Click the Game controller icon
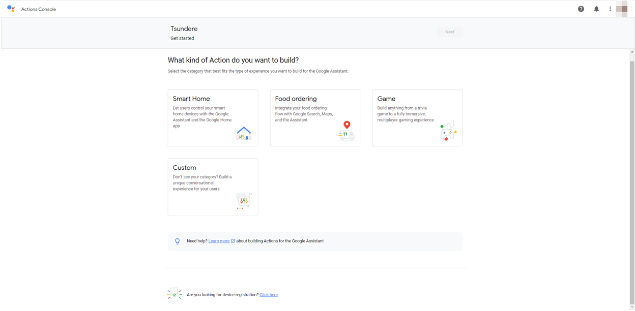 tap(448, 132)
